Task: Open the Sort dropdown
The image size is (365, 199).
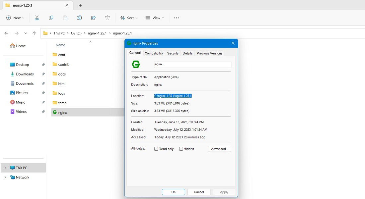Action: pos(128,18)
